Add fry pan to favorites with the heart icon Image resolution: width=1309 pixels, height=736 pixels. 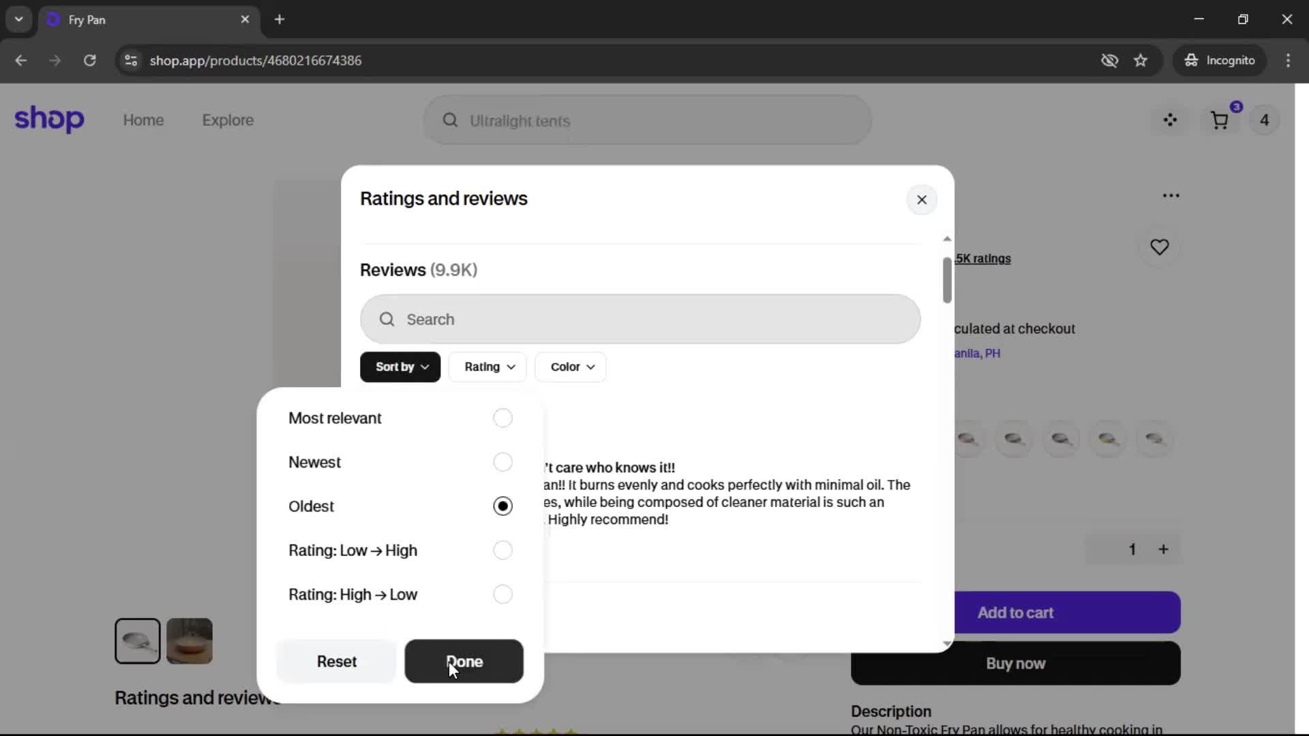pyautogui.click(x=1159, y=247)
